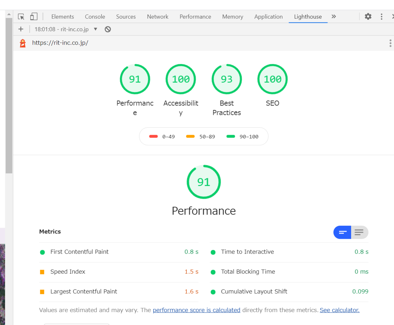The height and width of the screenshot is (325, 394).
Task: Go to the Memory tab
Action: tap(232, 17)
